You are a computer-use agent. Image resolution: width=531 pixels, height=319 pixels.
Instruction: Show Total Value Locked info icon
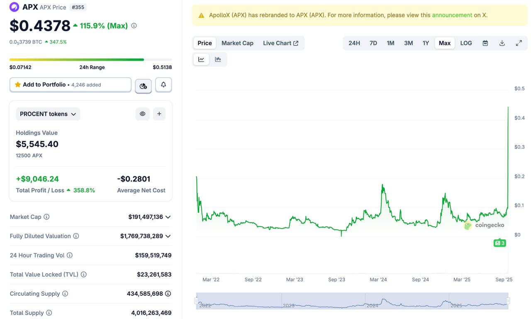point(83,275)
